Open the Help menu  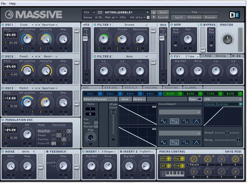[12, 3]
